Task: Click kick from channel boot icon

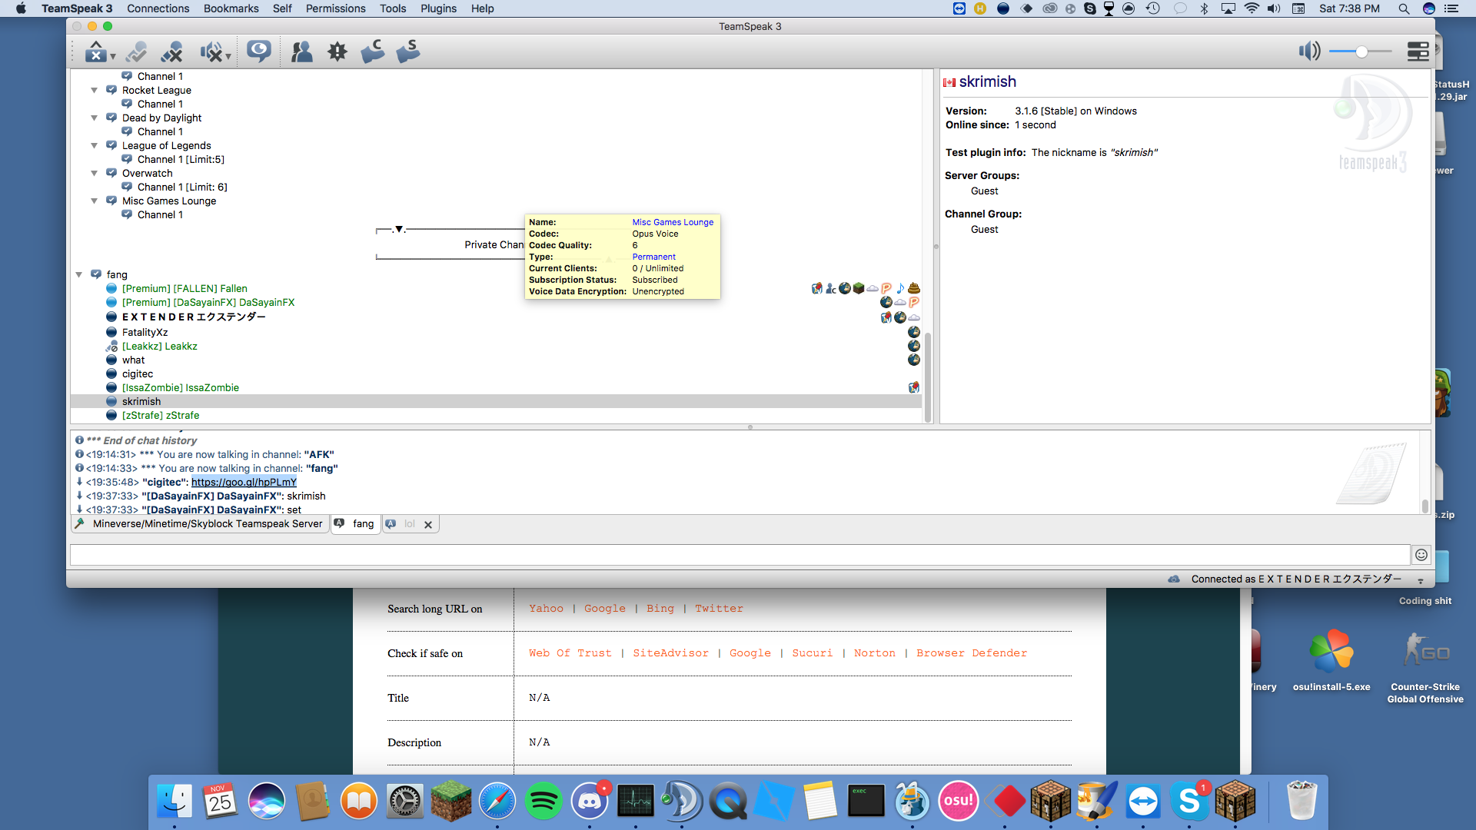Action: point(373,51)
